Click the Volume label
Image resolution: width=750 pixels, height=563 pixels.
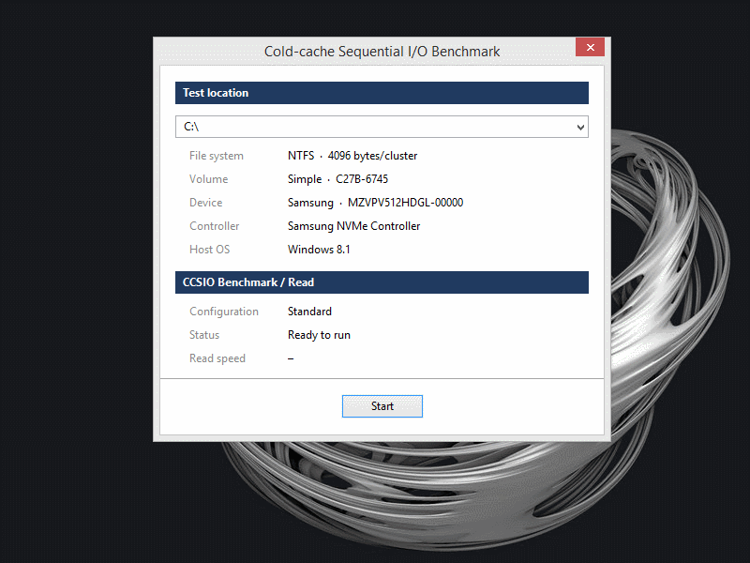(x=208, y=179)
